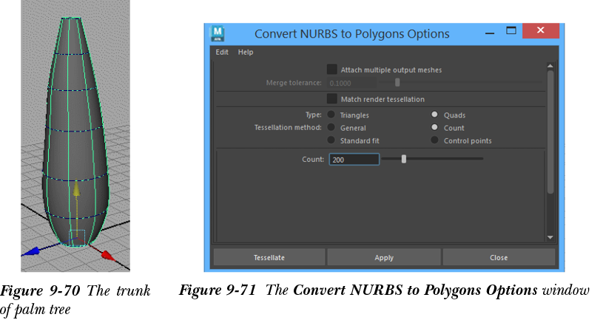Click the Count slider handle
Screen dimensions: 603x320
(403, 158)
